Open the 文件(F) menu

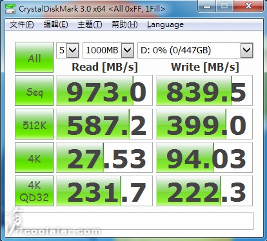[22, 24]
